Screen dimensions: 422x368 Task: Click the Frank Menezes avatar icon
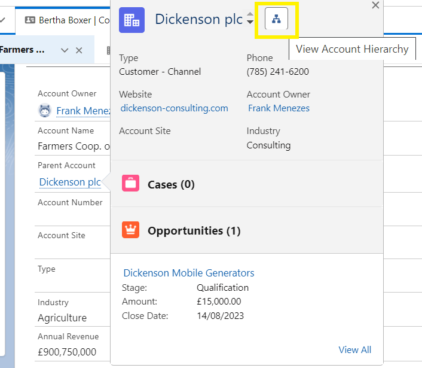(x=45, y=110)
